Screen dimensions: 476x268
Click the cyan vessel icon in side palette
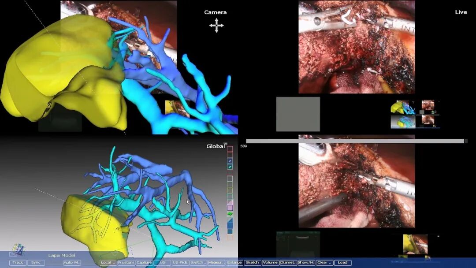pos(230,167)
